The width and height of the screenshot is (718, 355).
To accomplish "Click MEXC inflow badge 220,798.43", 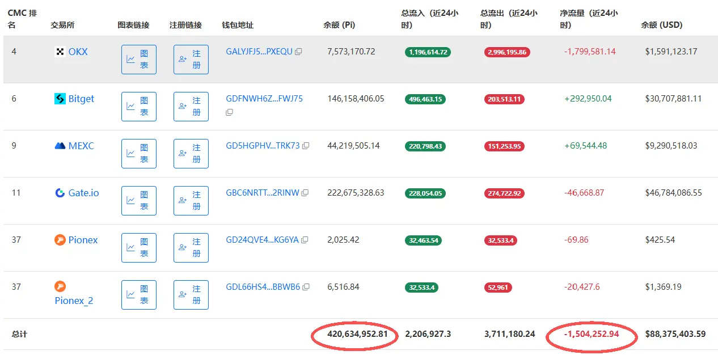I will point(425,146).
